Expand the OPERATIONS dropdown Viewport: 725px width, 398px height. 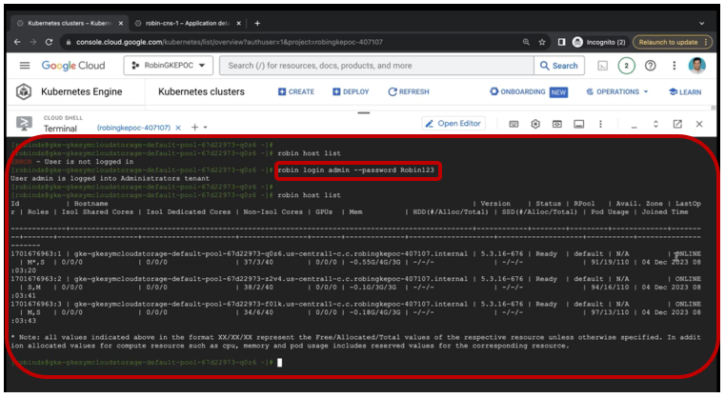(x=617, y=92)
